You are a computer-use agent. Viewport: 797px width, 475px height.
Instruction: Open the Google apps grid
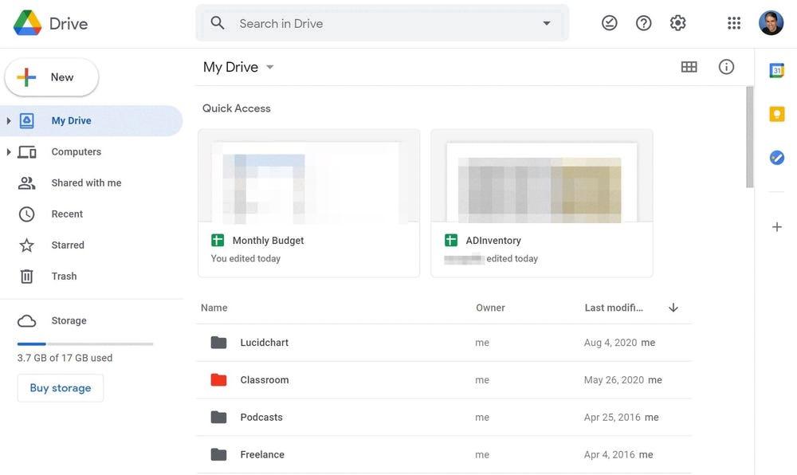(733, 23)
